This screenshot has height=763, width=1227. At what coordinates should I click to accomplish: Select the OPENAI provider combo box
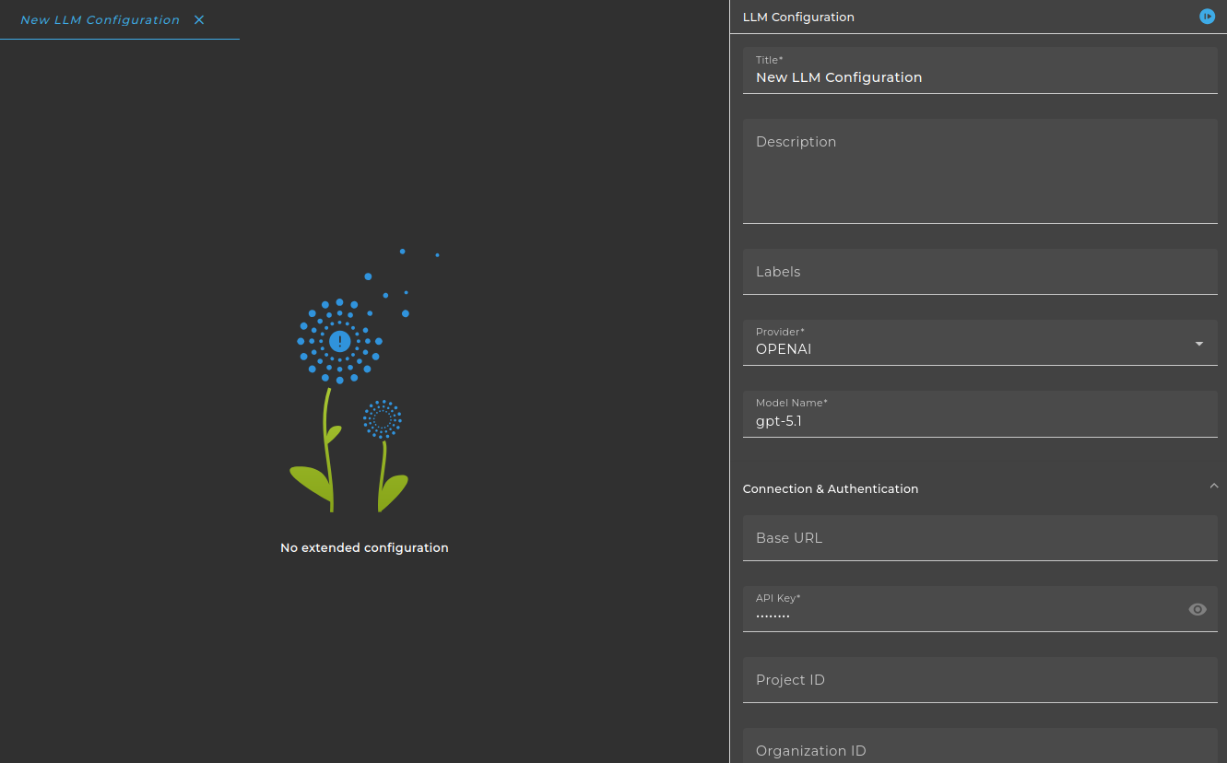980,343
